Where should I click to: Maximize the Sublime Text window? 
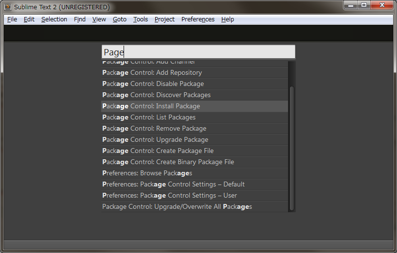(x=364, y=5)
